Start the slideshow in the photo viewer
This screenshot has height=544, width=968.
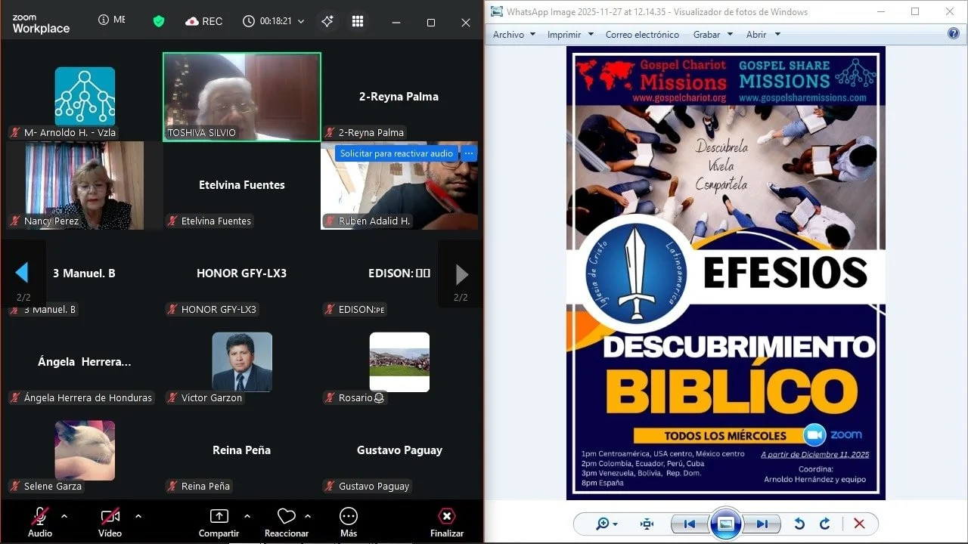[x=725, y=524]
